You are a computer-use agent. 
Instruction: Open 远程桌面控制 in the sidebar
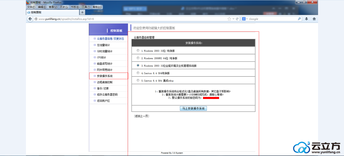105,82
